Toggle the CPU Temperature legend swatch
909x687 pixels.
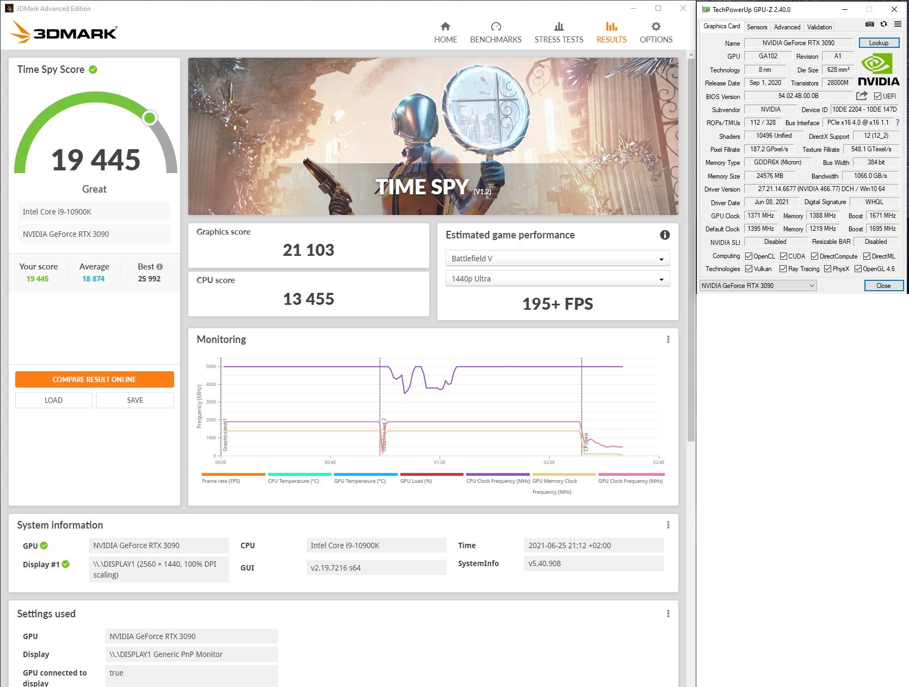coord(299,474)
